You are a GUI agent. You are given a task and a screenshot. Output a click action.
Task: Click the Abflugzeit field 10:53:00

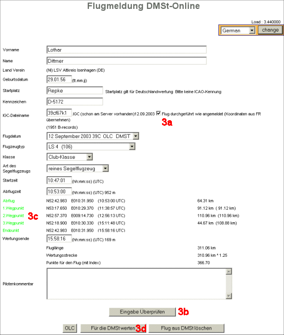click(x=59, y=191)
